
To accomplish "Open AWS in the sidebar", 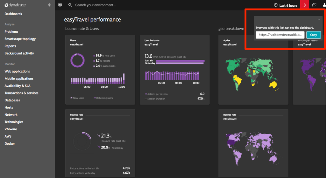I will pyautogui.click(x=8, y=136).
